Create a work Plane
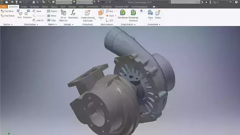The height and width of the screenshot is (135, 240). pos(101,14)
